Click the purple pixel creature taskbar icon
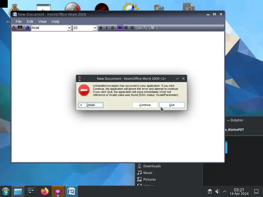This screenshot has height=197, width=263. 58,191
